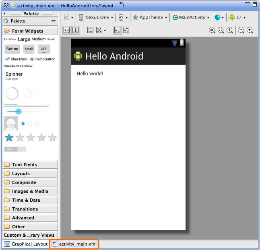Select the Switch widget in palette
This screenshot has height=250, width=260.
pos(15,149)
